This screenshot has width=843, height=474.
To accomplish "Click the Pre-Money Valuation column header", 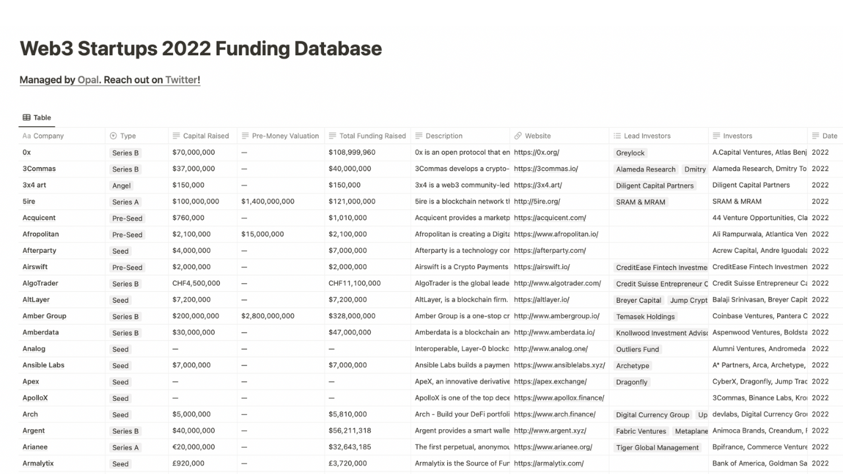I will 281,136.
